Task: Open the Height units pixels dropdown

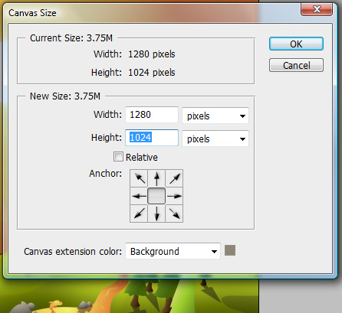Action: point(215,139)
